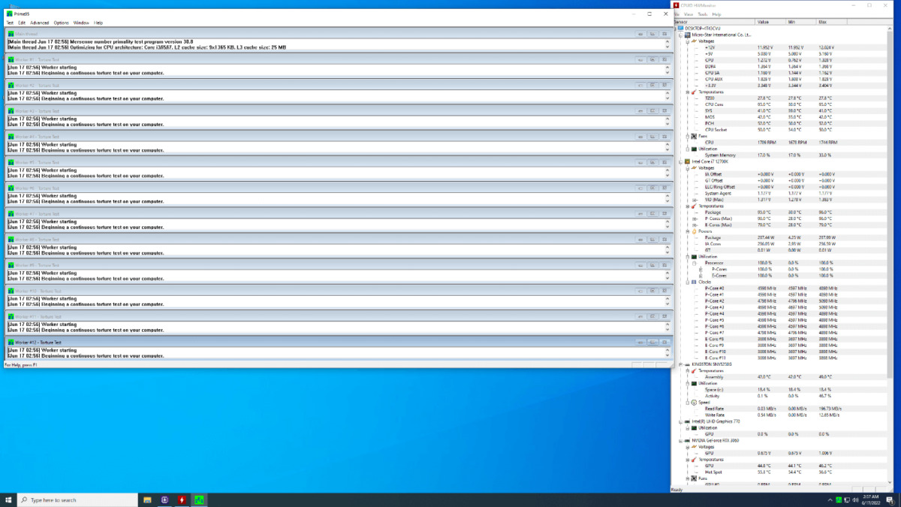901x507 pixels.
Task: Click the Windows Start button
Action: point(8,499)
